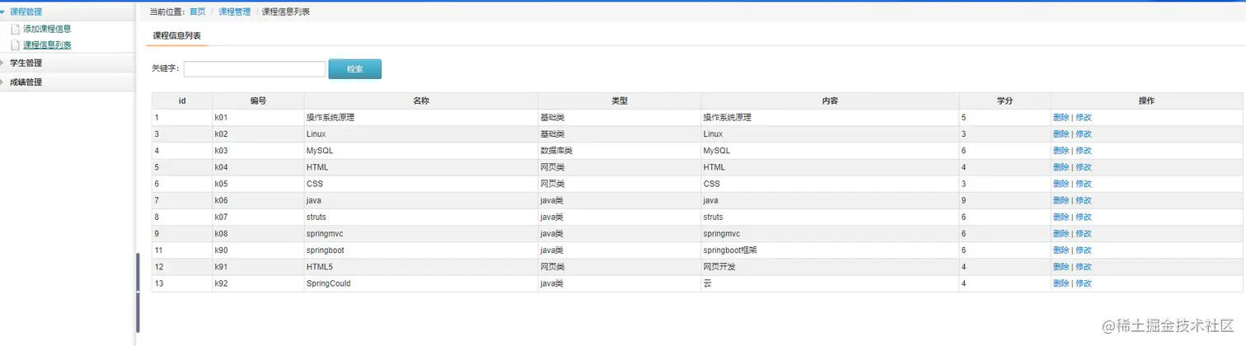Modify the k90 springboot course
The image size is (1246, 346).
[1084, 250]
